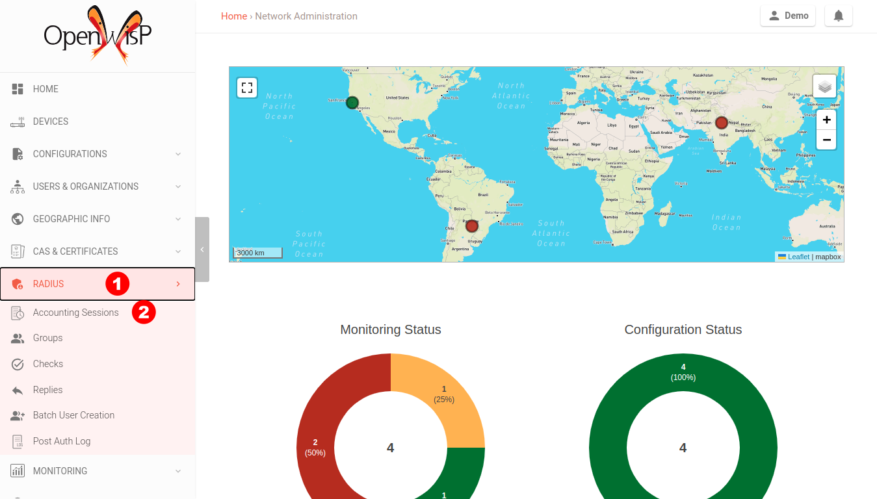The width and height of the screenshot is (877, 499).
Task: Open the notifications bell
Action: click(x=838, y=16)
